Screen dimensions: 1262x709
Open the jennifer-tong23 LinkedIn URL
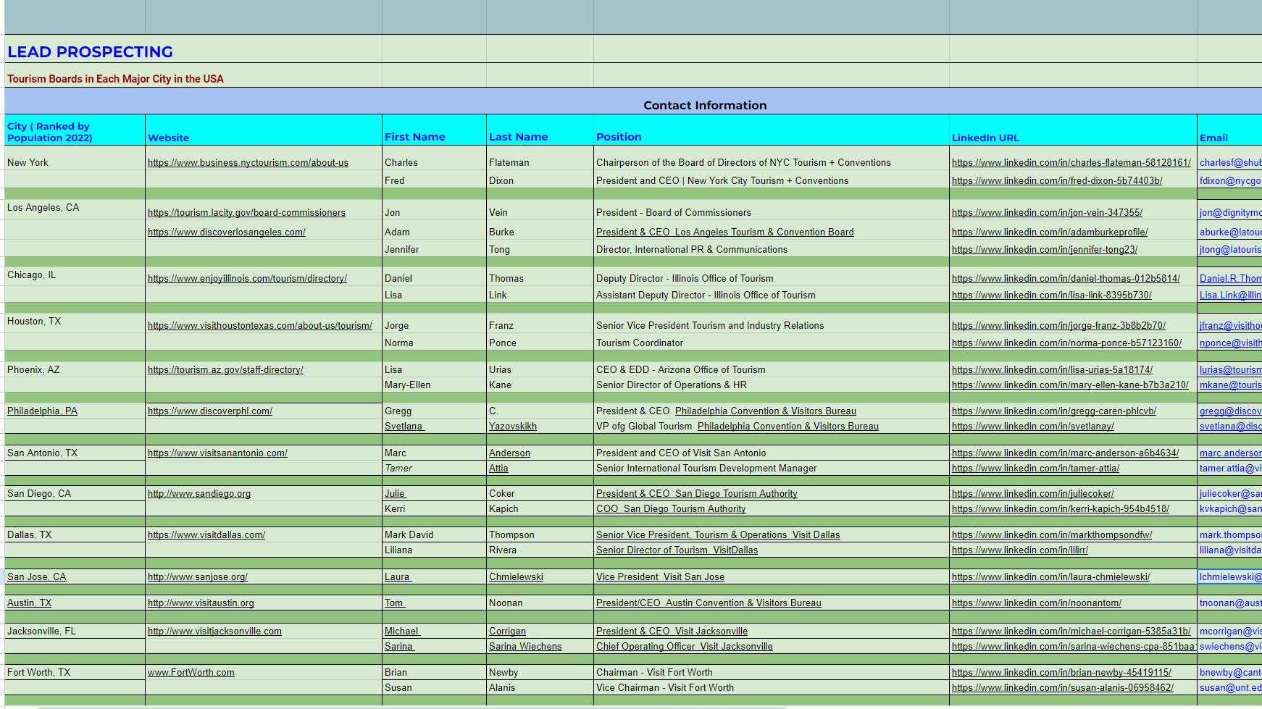[x=1045, y=250]
